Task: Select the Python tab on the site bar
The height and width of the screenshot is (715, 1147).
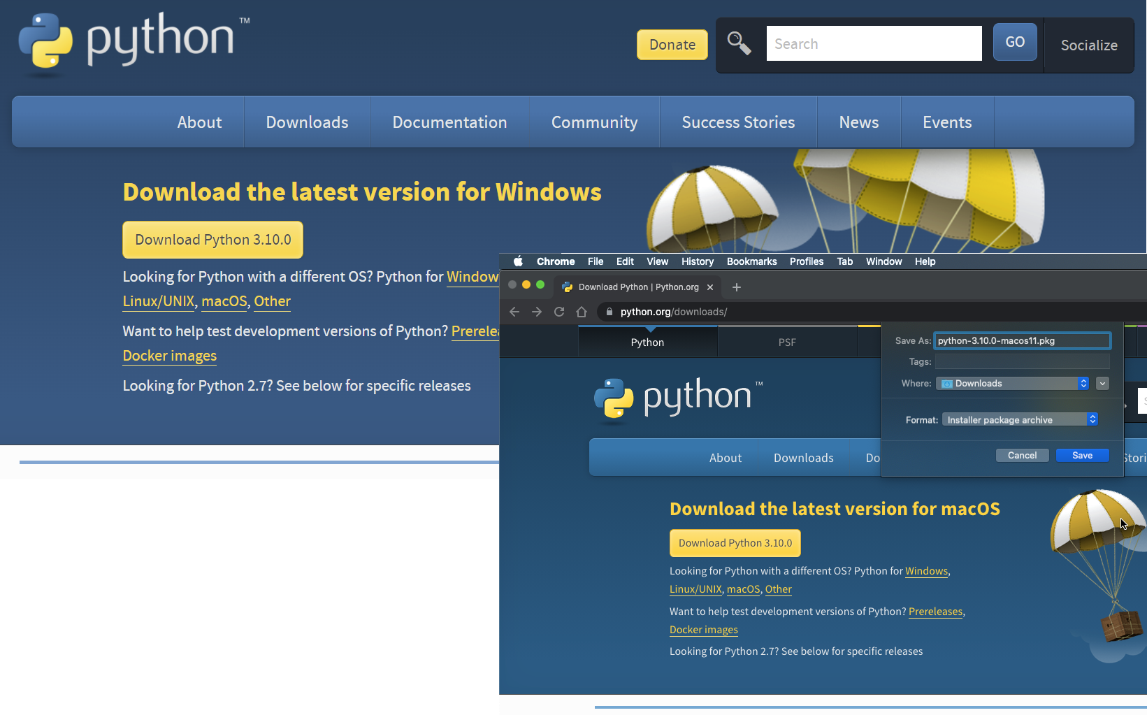Action: pos(648,342)
